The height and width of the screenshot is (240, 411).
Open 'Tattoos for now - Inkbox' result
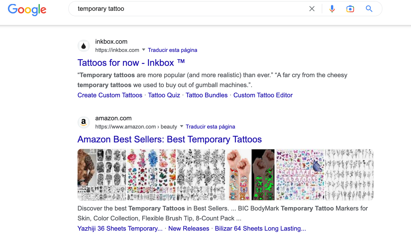(x=126, y=62)
